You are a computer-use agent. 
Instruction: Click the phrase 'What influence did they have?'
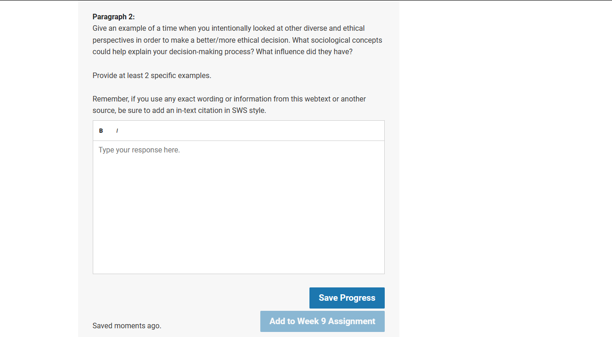point(304,52)
